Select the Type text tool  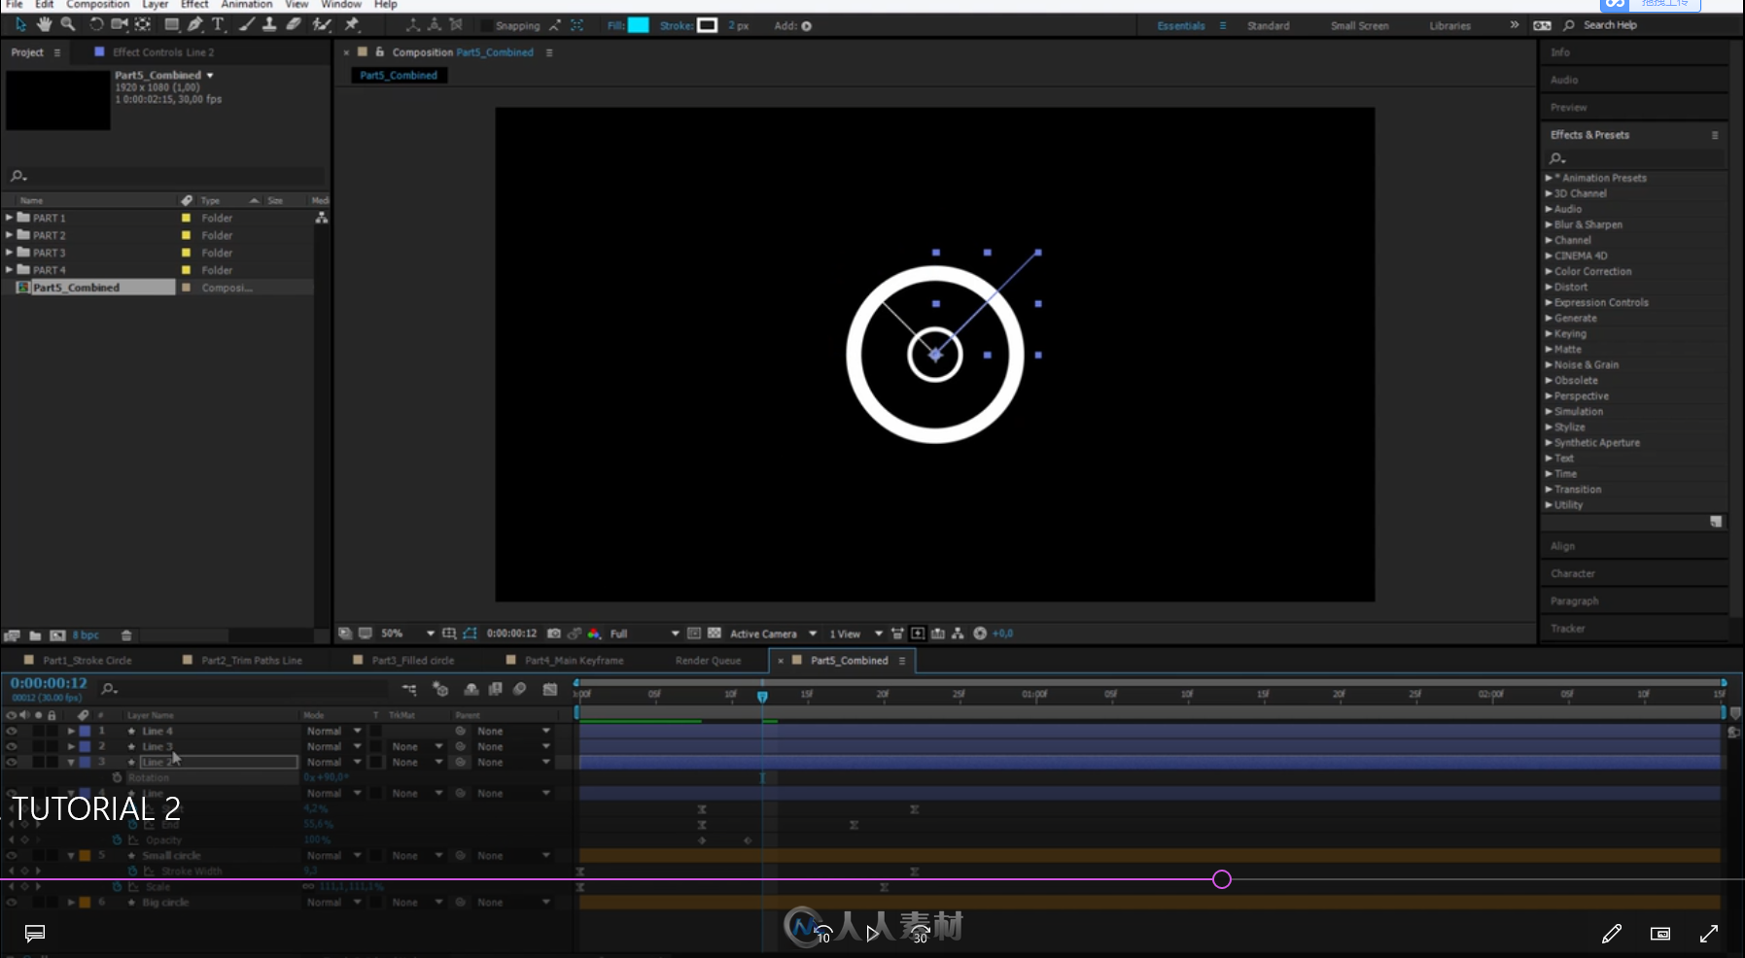pos(218,24)
